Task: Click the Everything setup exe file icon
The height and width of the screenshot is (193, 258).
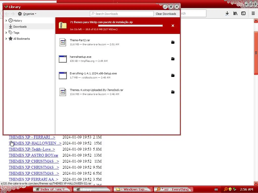Action: [x=63, y=75]
